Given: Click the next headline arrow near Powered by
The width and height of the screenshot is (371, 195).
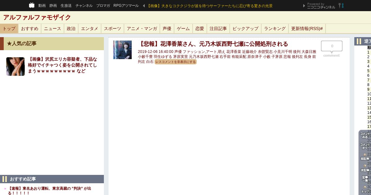Looking at the screenshot, I should [x=304, y=6].
